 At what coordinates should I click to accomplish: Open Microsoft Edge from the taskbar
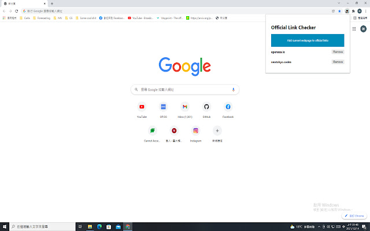coord(99,227)
